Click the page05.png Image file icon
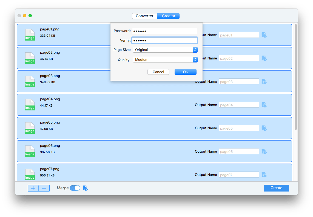The height and width of the screenshot is (217, 313). 30,128
